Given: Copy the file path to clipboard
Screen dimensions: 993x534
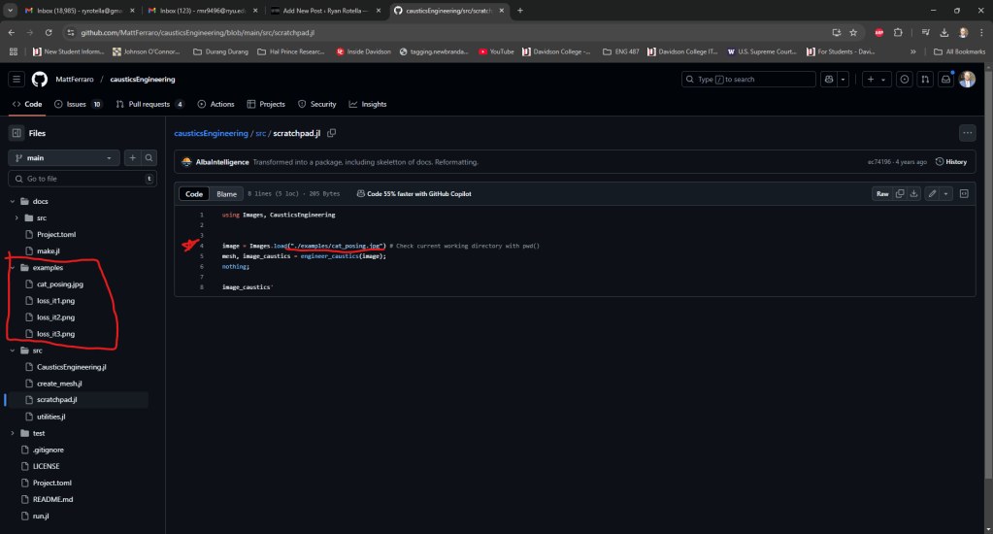Looking at the screenshot, I should pyautogui.click(x=332, y=133).
